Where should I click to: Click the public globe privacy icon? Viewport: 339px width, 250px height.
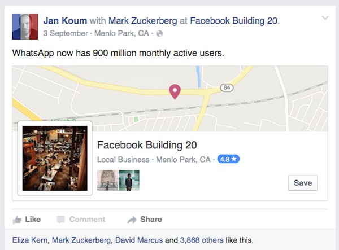(x=160, y=34)
